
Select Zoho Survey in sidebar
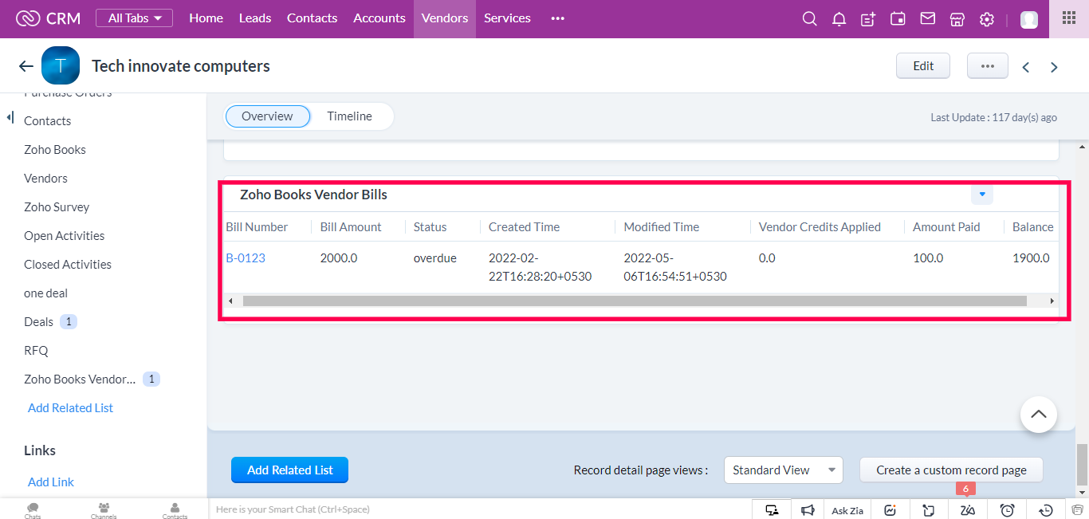click(57, 207)
